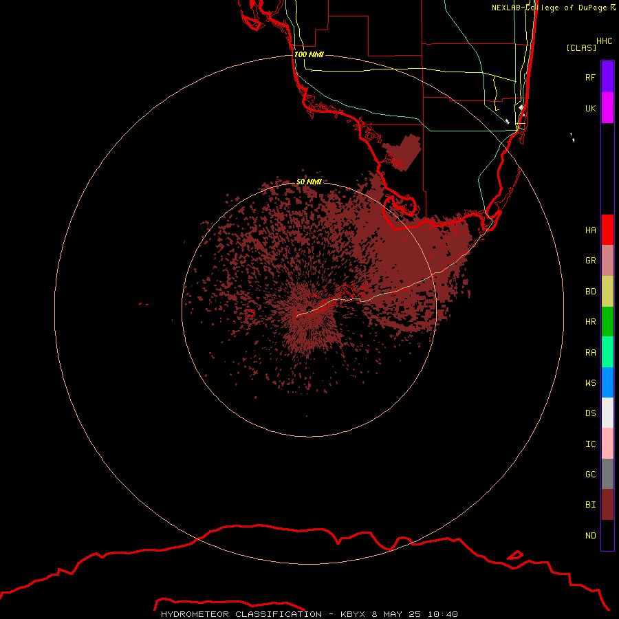This screenshot has height=619, width=619.
Task: Click the BD legend label
Action: 590,292
